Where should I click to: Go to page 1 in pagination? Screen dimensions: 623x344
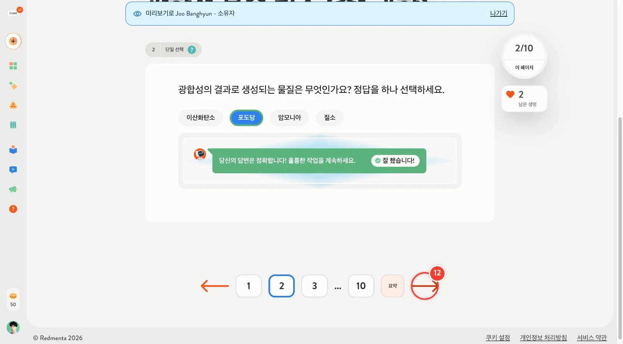point(248,286)
